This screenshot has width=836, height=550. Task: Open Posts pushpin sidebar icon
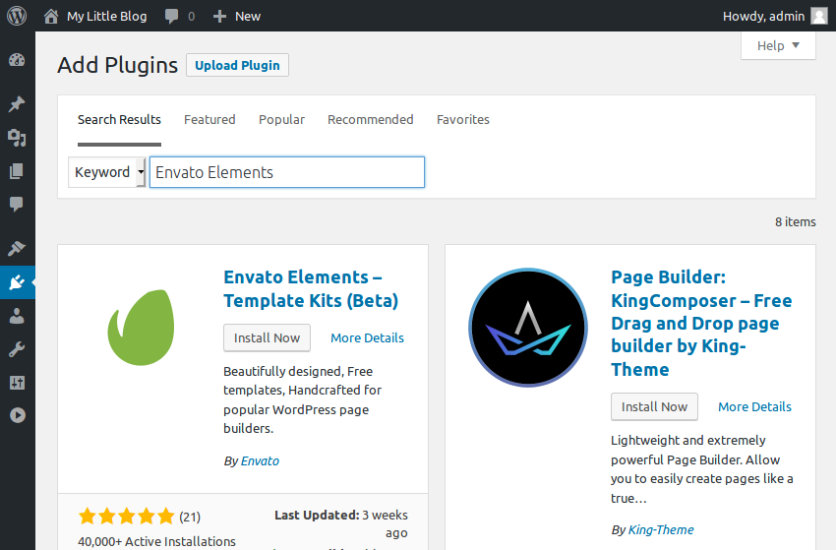tap(17, 104)
